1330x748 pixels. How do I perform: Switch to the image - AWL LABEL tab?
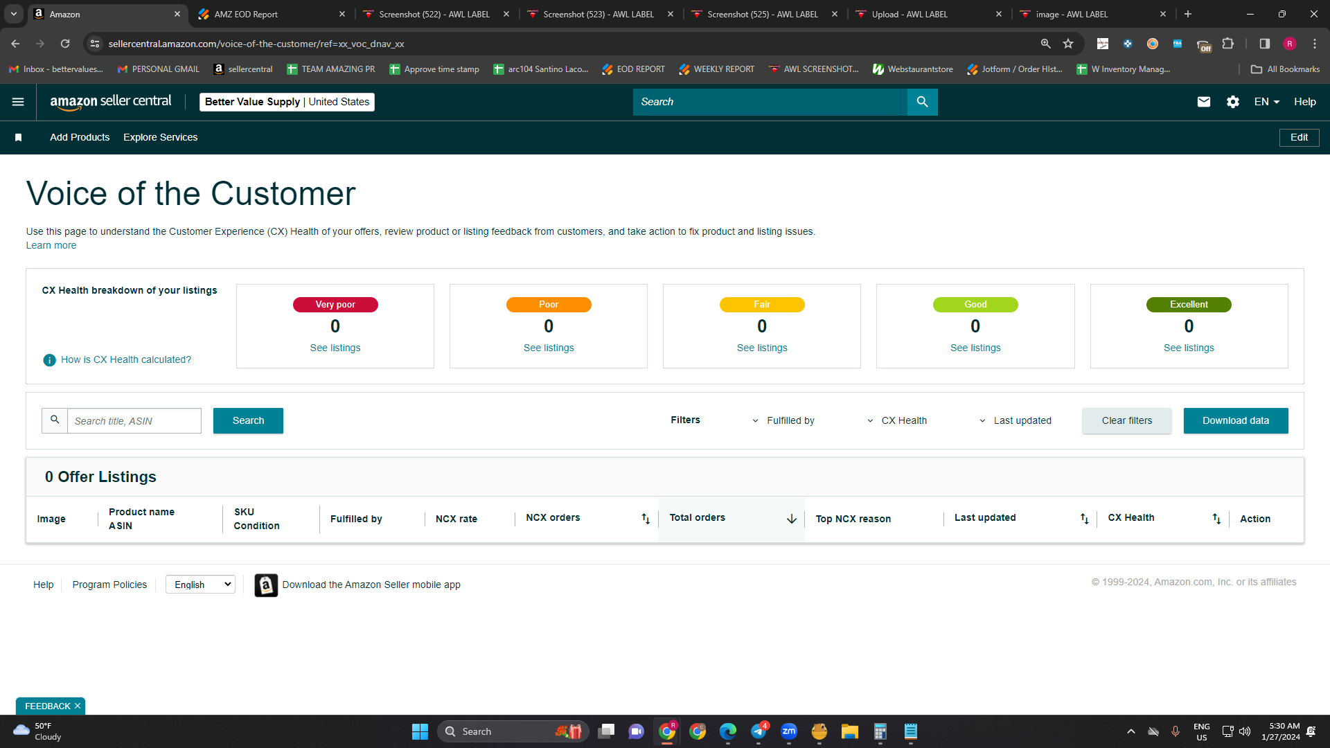coord(1094,14)
